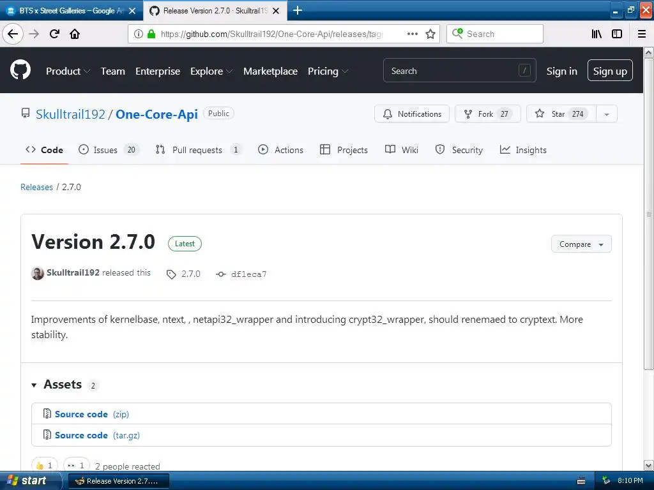Switch to the Wiki tab
The width and height of the screenshot is (654, 490).
tap(402, 150)
